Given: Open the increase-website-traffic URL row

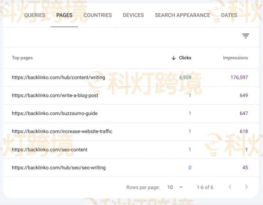Looking at the screenshot, I should coord(62,131).
